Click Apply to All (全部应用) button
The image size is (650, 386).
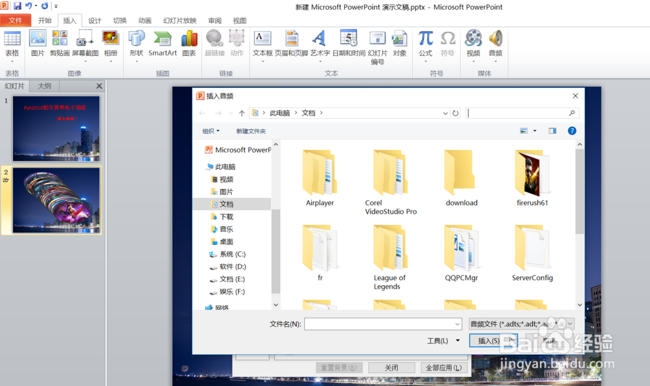coord(443,367)
